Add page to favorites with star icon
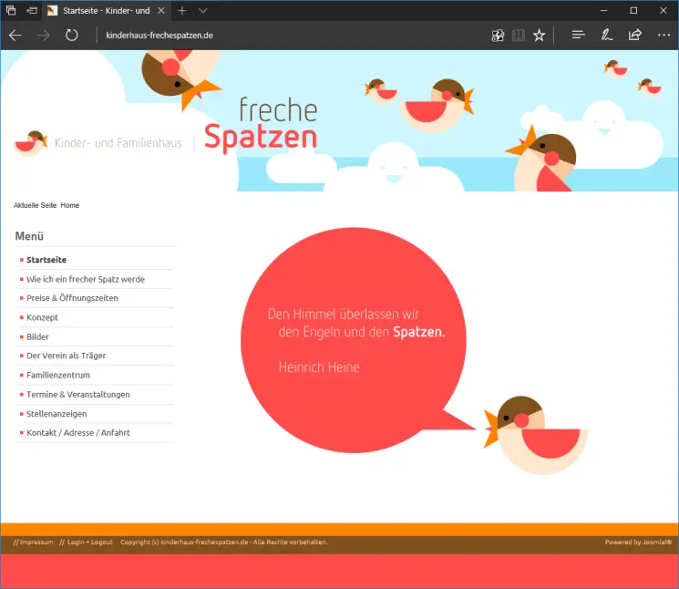This screenshot has height=589, width=679. (x=540, y=36)
